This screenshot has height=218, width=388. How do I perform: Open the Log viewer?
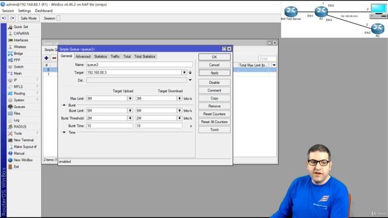click(16, 120)
